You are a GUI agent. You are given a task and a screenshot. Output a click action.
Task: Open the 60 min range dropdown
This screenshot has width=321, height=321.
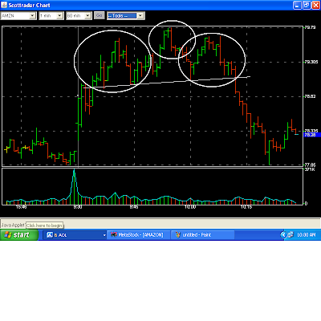pyautogui.click(x=87, y=16)
